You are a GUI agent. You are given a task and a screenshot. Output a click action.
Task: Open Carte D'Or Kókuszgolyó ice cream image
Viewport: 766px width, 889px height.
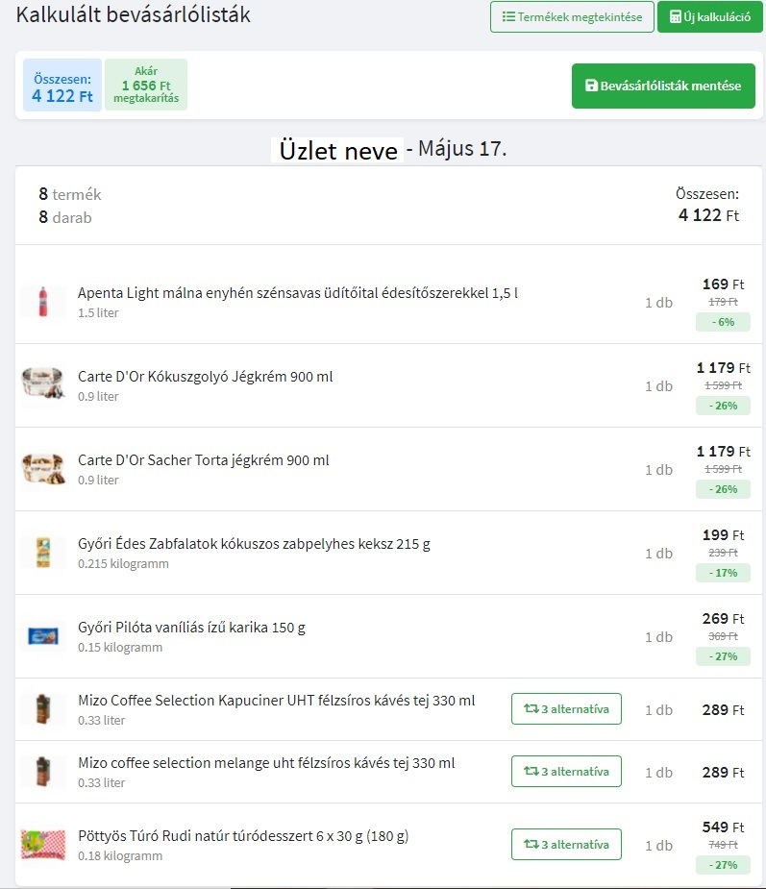coord(43,385)
